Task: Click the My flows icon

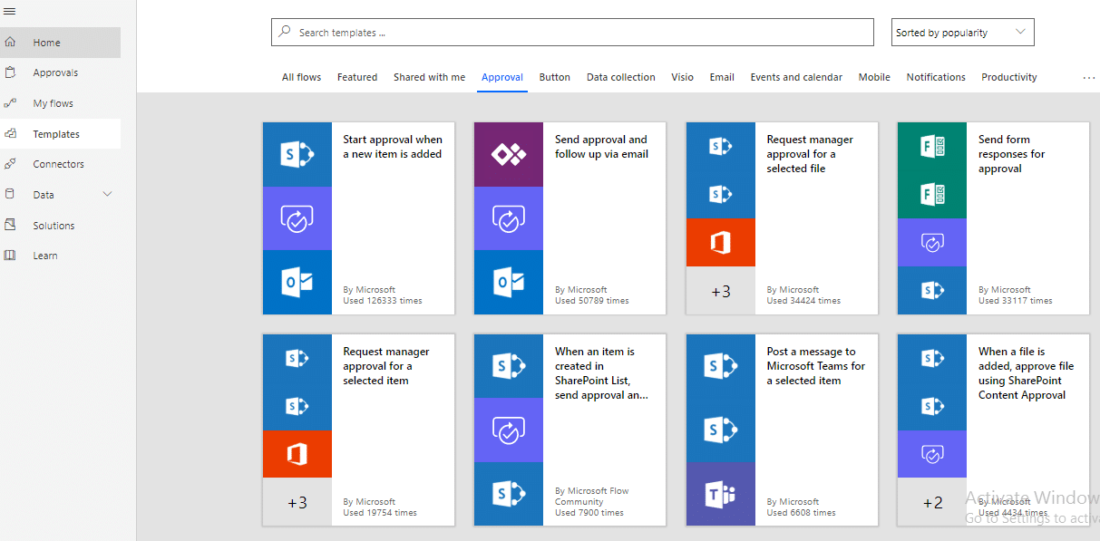Action: (x=10, y=103)
